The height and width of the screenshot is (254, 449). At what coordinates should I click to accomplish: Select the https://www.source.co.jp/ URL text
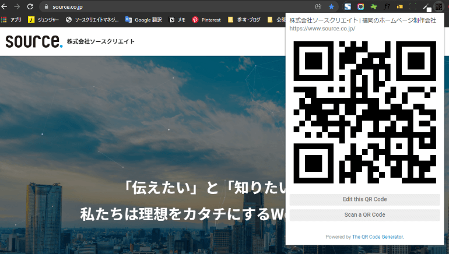click(322, 29)
